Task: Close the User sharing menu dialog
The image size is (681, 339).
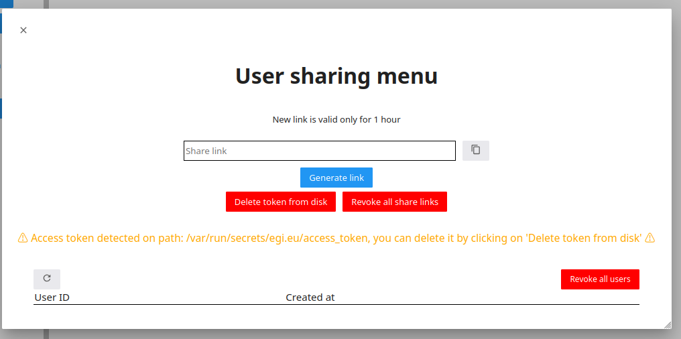Action: coord(23,30)
